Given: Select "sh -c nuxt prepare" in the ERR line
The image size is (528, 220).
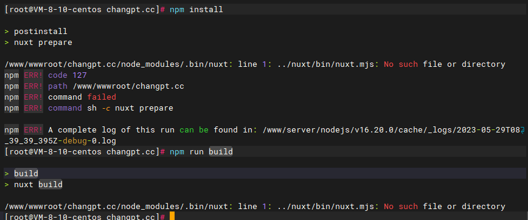Looking at the screenshot, I should pos(130,108).
